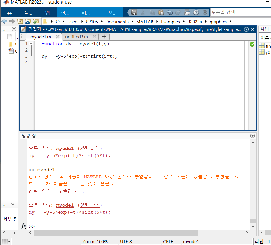This screenshot has height=245, width=271.
Task: Click Users in the address path
Action: click(73, 22)
